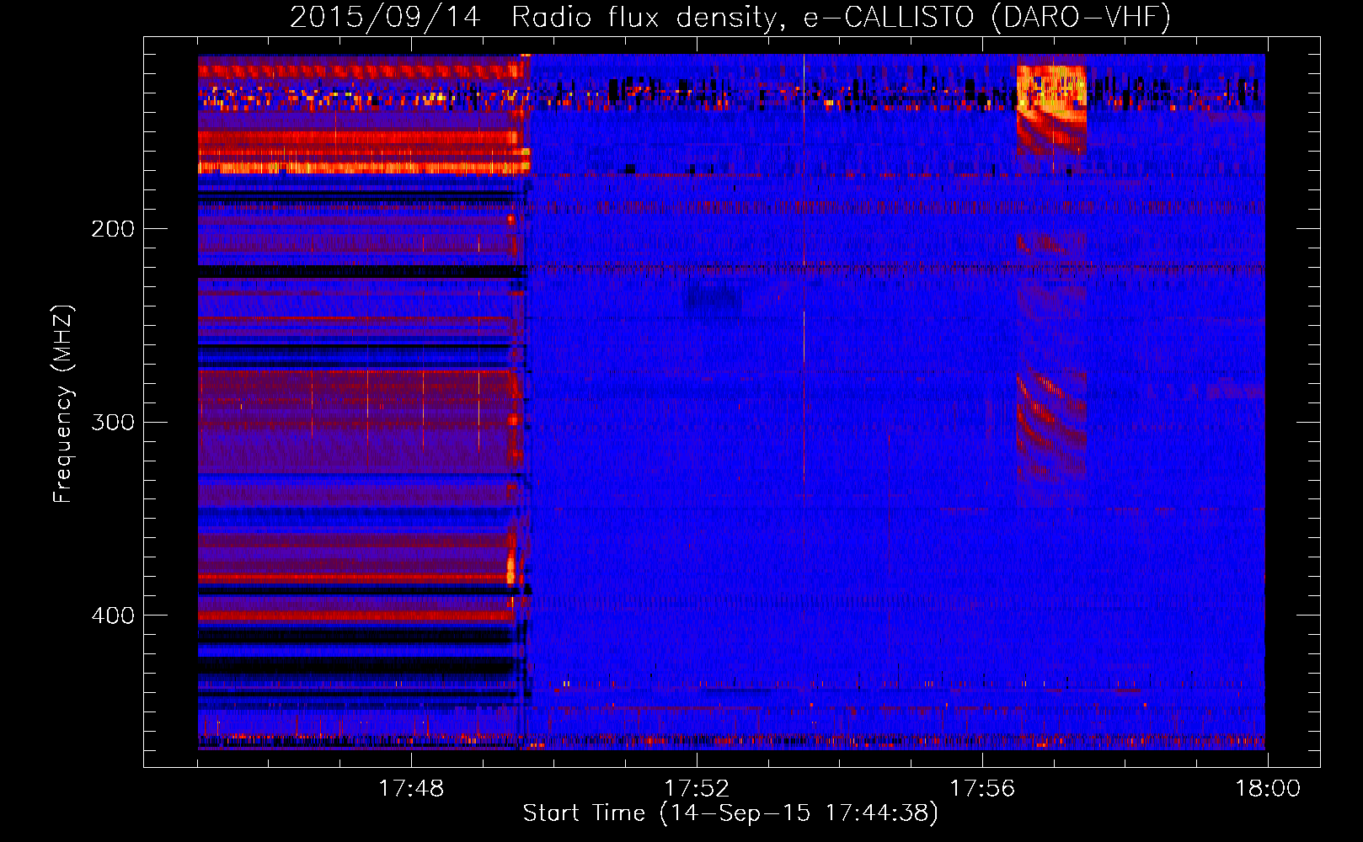This screenshot has width=1363, height=842.
Task: Click the 17:56 time tick label
Action: pyautogui.click(x=982, y=789)
